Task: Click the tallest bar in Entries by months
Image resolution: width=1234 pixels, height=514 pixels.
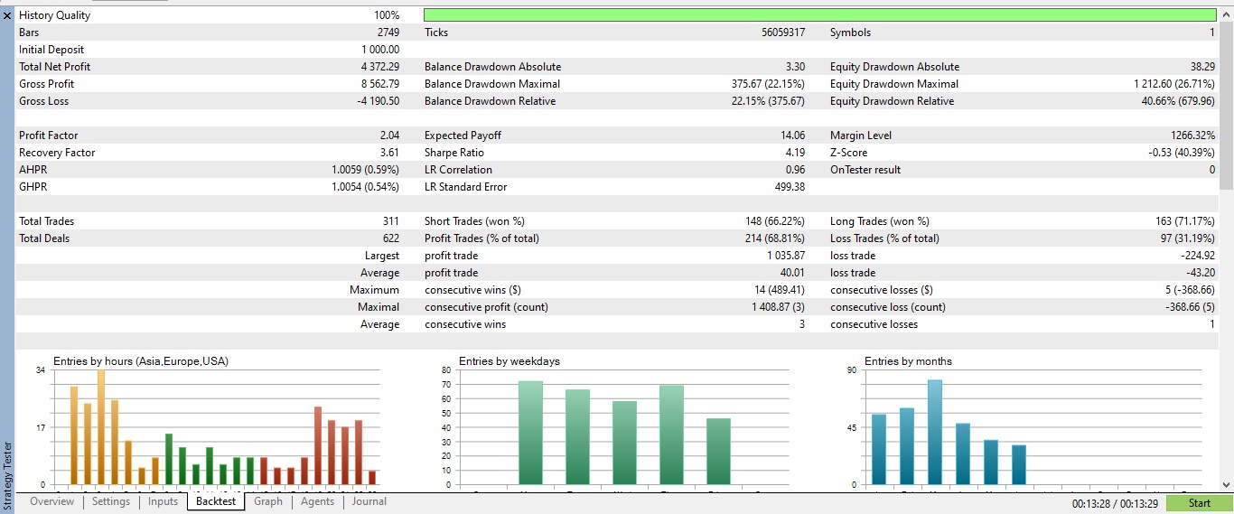Action: tap(935, 432)
